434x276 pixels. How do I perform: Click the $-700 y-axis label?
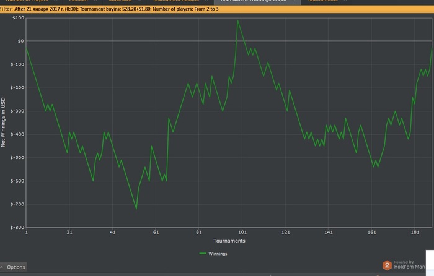pyautogui.click(x=17, y=204)
